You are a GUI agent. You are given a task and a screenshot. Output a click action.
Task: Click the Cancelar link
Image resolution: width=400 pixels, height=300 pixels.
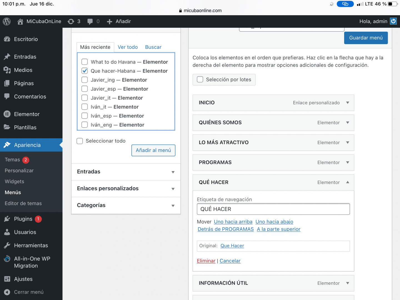tap(230, 261)
